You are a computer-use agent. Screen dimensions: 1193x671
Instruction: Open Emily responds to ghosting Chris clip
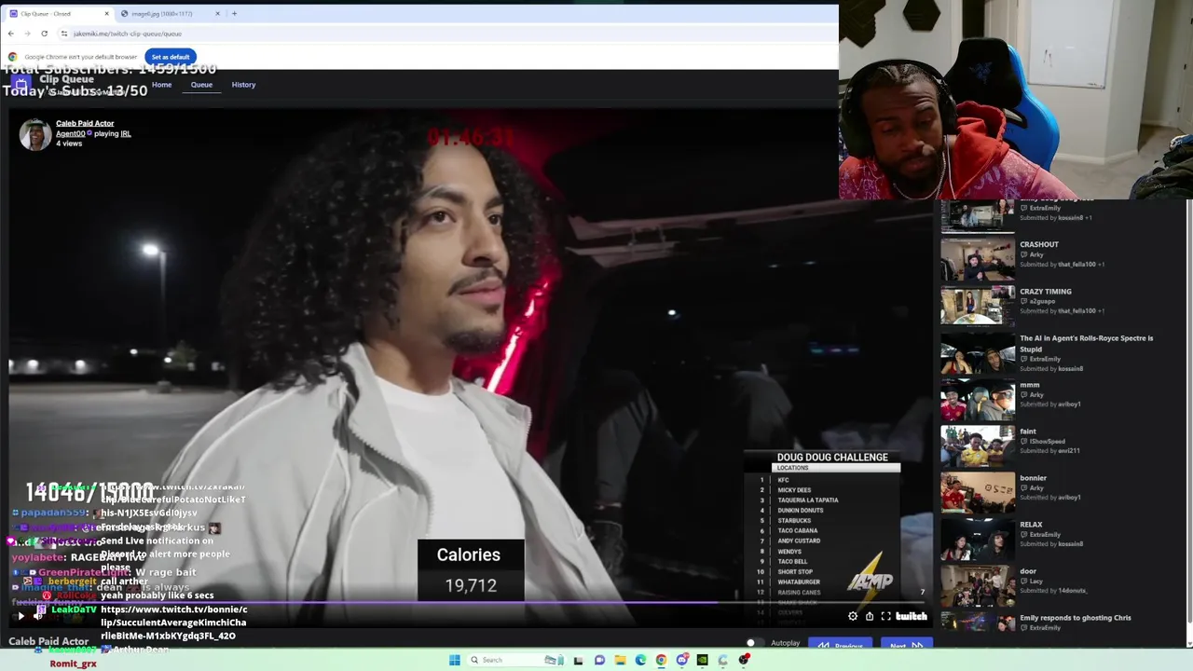(1076, 618)
